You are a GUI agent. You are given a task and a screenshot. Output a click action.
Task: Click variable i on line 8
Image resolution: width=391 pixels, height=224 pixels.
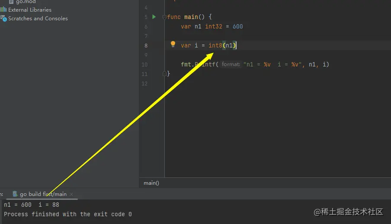[x=196, y=45]
